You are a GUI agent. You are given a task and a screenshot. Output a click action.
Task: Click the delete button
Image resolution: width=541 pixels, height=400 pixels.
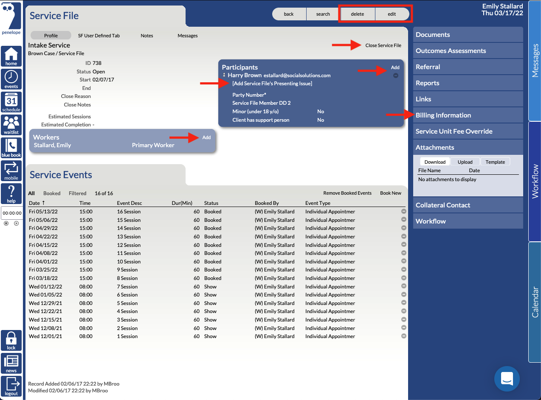coord(358,14)
